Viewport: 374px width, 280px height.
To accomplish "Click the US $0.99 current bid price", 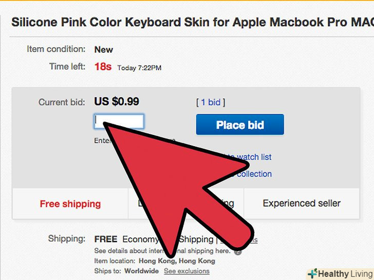I will (117, 102).
